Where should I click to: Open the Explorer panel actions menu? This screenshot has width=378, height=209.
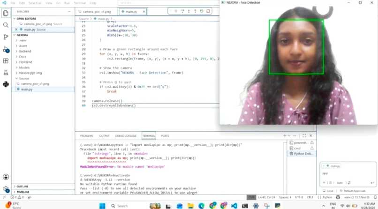[69, 12]
